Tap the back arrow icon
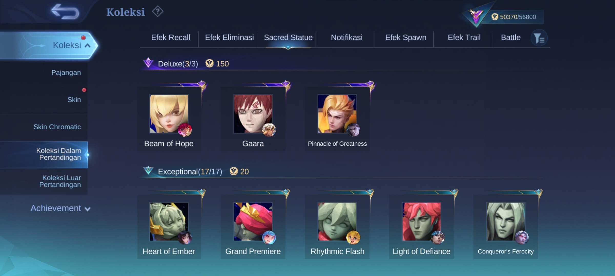 [x=65, y=11]
